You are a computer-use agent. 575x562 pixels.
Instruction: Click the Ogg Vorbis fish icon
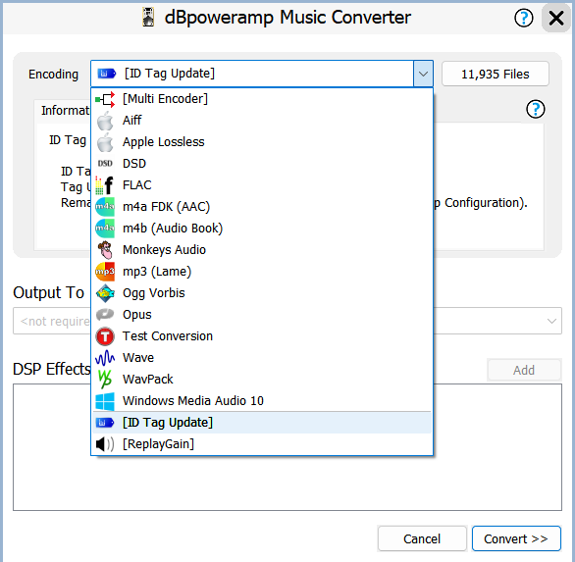[105, 293]
